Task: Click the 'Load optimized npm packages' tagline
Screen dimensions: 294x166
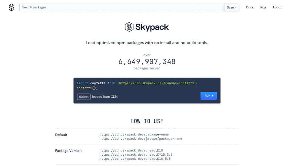Action: (147, 43)
